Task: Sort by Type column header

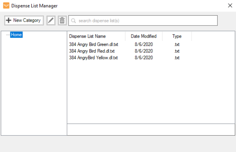Action: pos(177,36)
